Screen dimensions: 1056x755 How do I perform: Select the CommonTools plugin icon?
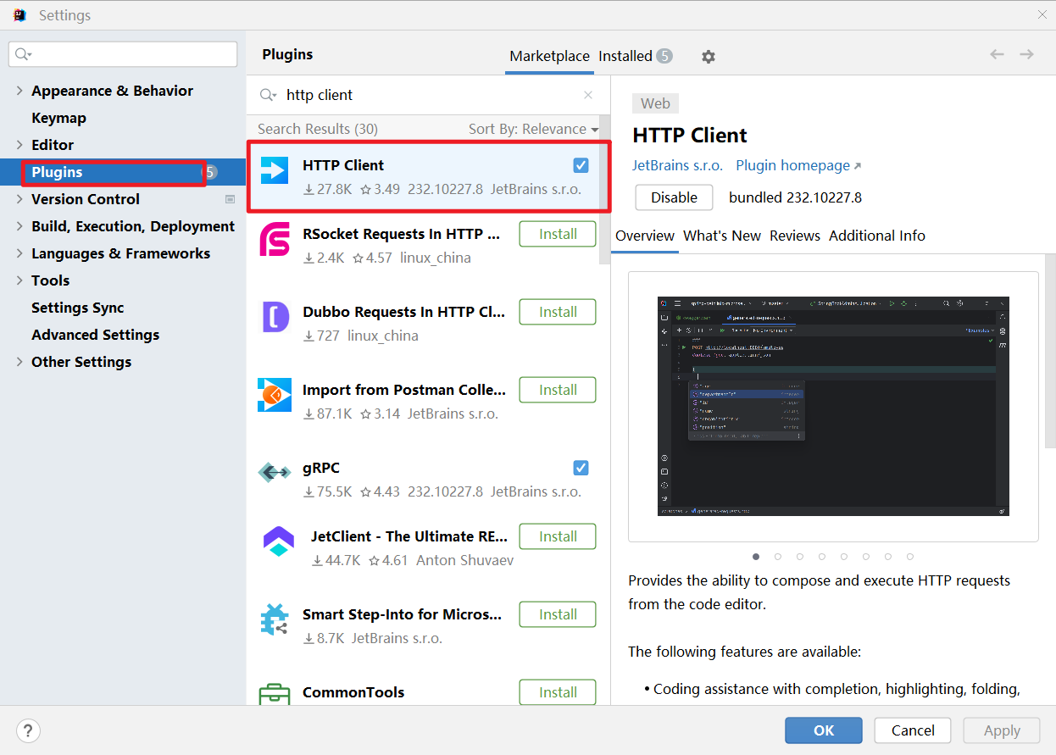(x=275, y=695)
